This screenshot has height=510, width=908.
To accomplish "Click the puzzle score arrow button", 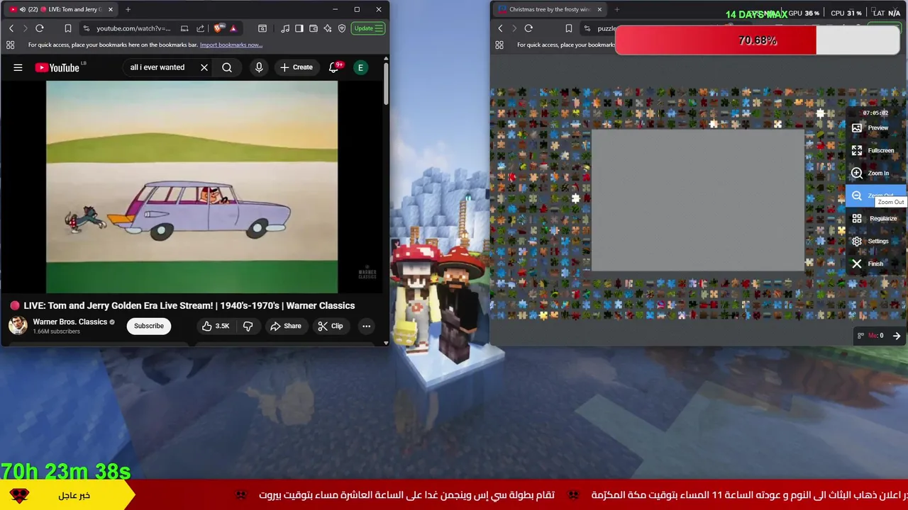I will [897, 336].
